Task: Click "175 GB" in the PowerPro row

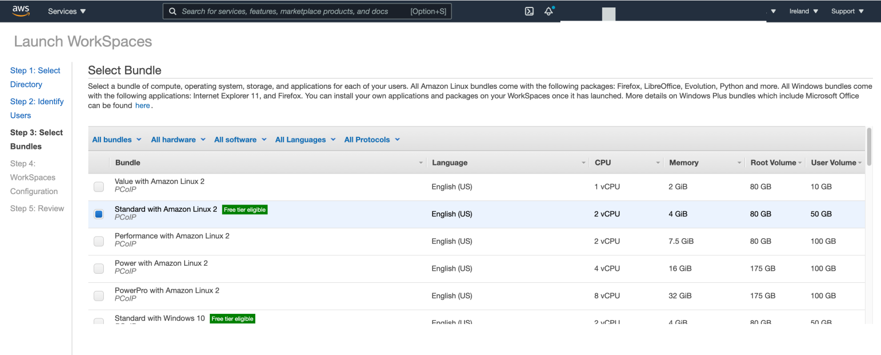Action: [x=763, y=296]
